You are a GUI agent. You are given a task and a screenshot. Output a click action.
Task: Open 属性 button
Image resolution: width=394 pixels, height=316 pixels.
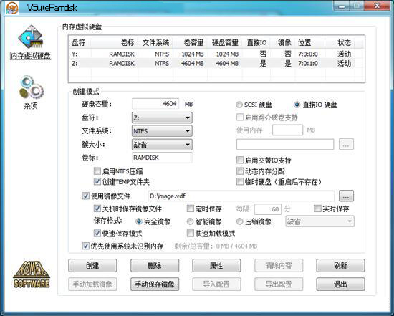pos(216,265)
